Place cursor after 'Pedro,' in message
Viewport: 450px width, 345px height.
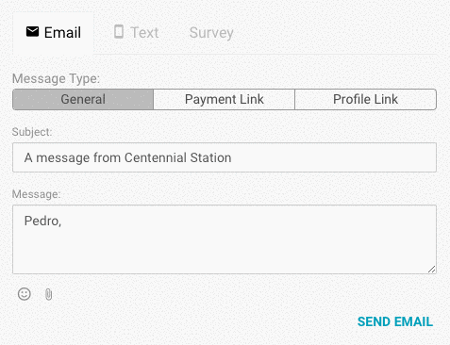pos(62,222)
